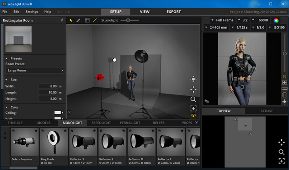Viewport: 289px width, 170px height.
Task: Zoom the top view with magnifier
Action: point(281,152)
